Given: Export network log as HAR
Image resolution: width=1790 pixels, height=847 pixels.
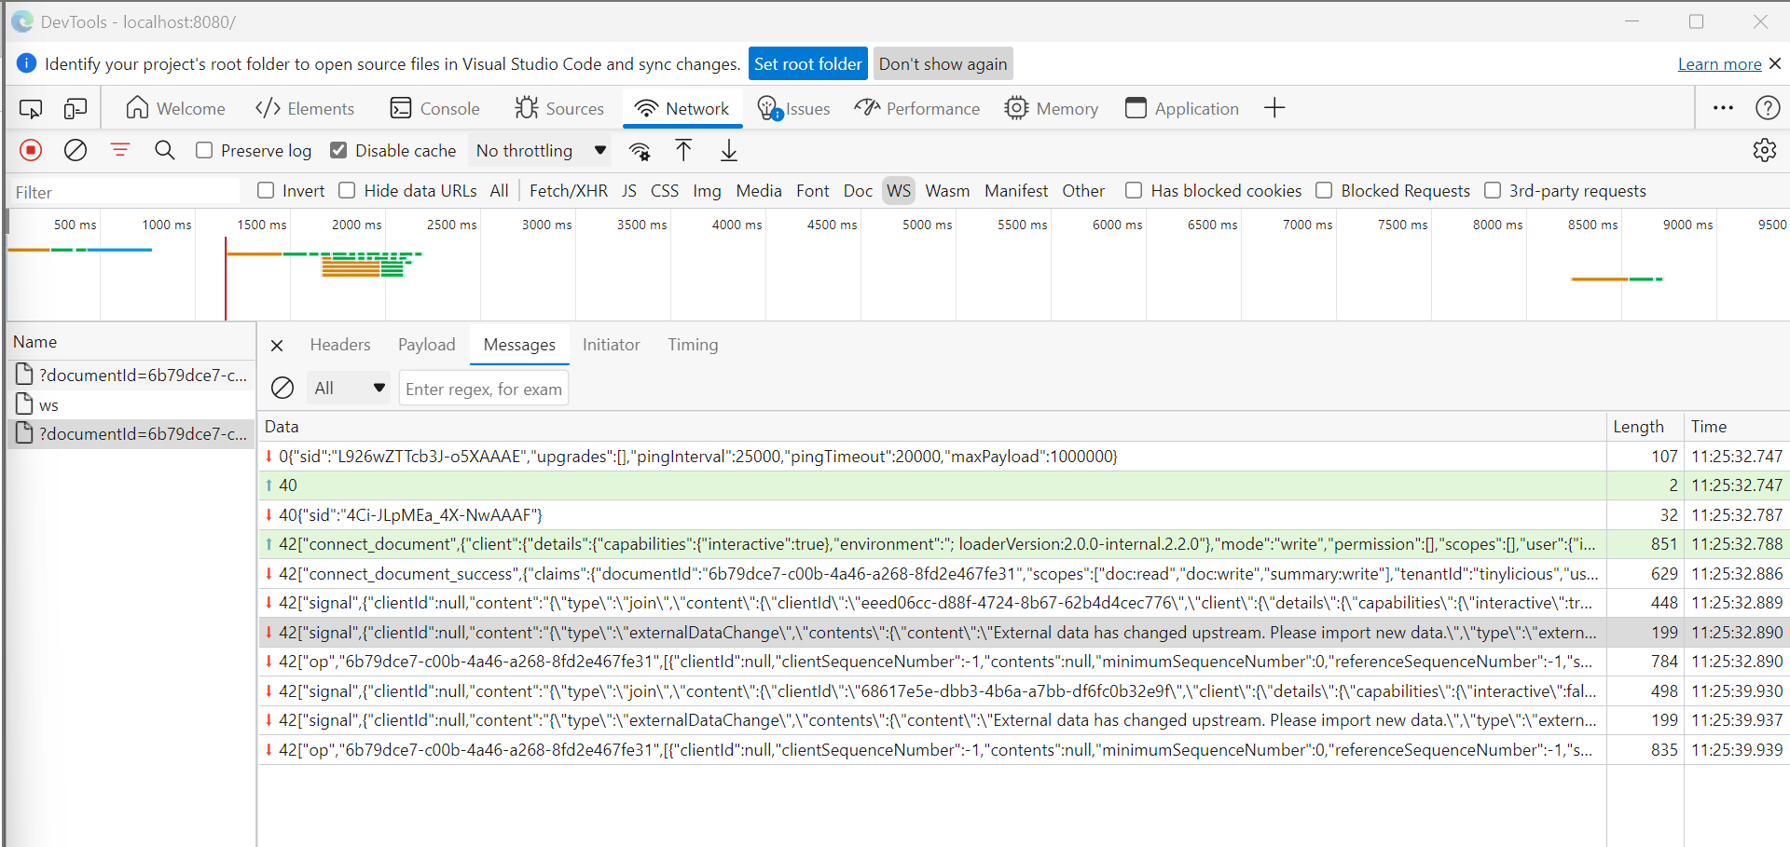Looking at the screenshot, I should [728, 150].
